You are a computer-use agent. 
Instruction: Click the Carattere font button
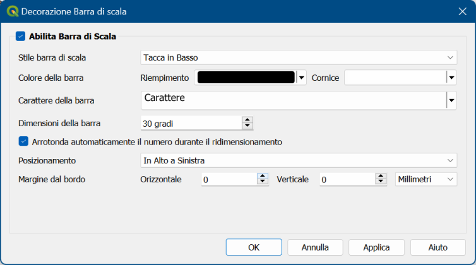(294, 100)
